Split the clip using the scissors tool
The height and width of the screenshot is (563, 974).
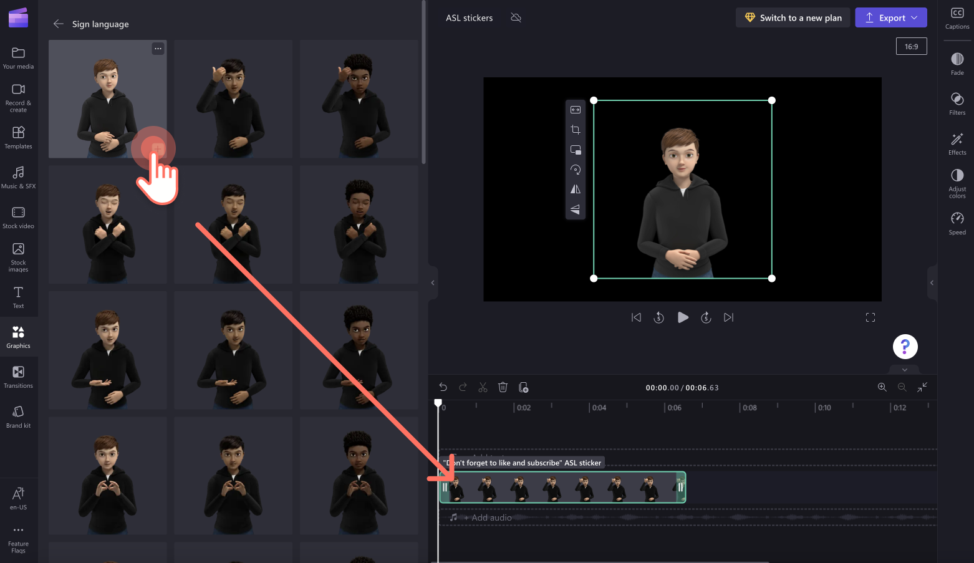(483, 387)
